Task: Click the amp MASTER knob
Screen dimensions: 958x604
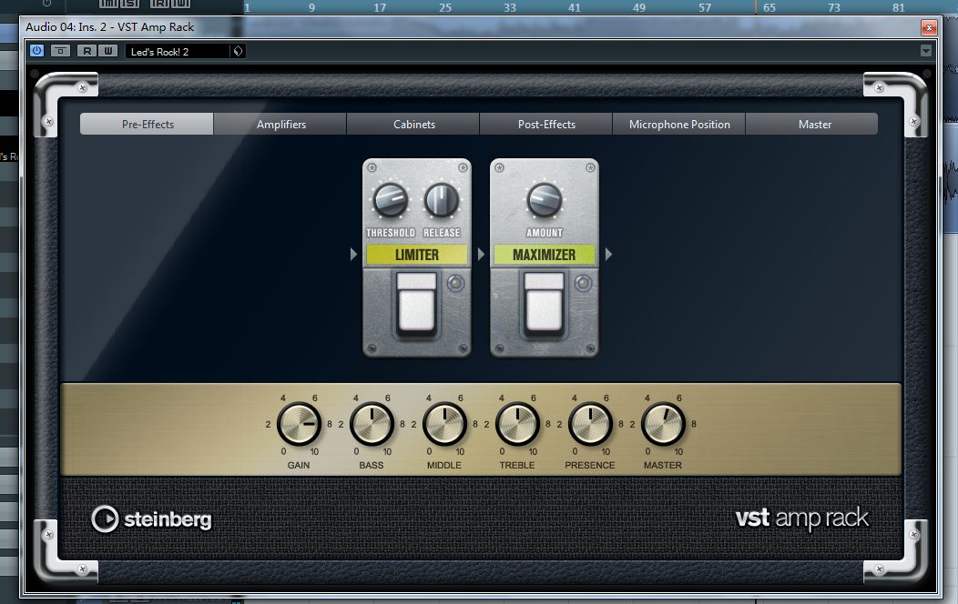Action: (663, 423)
